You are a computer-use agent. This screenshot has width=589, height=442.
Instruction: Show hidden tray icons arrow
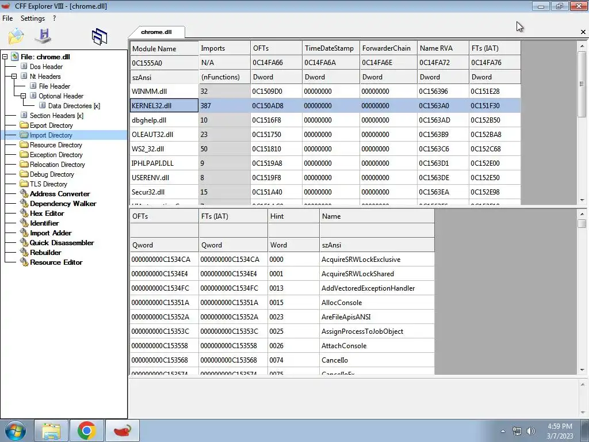coord(503,431)
